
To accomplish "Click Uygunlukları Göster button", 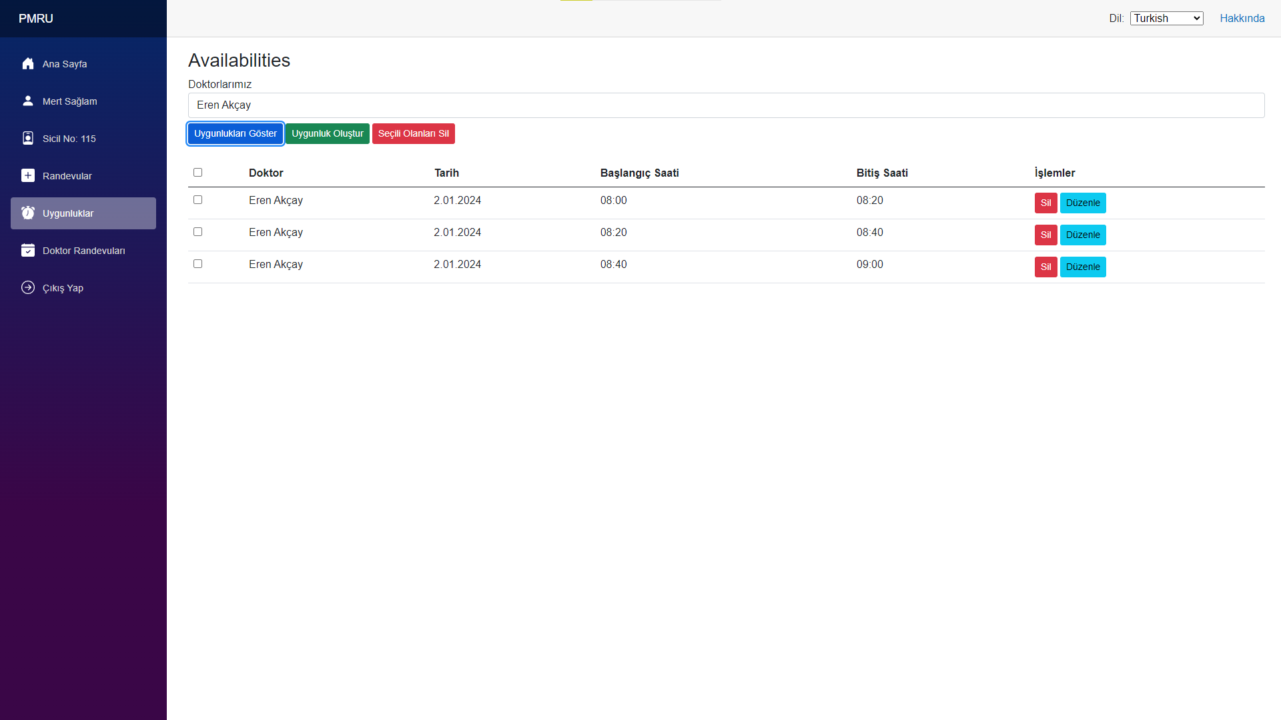I will pyautogui.click(x=236, y=134).
